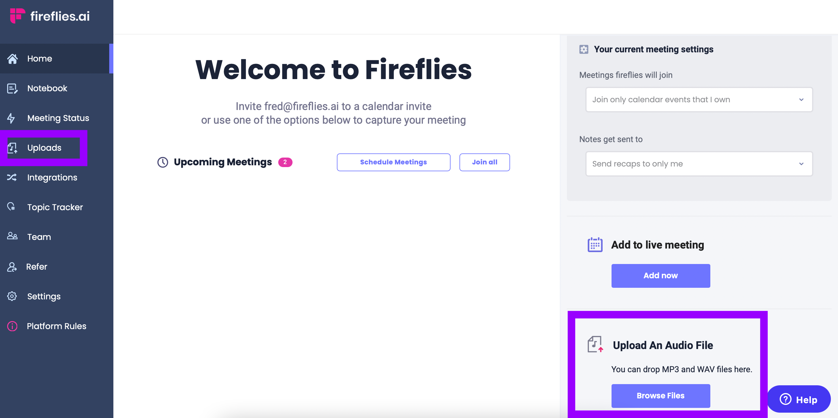Open Meeting Status panel

click(58, 117)
